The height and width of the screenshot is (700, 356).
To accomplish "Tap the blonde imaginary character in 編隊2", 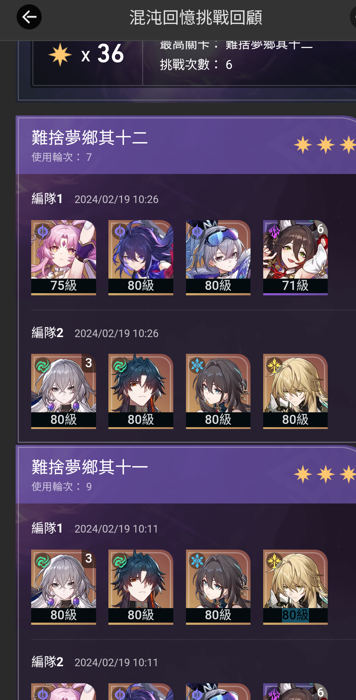I will click(295, 391).
